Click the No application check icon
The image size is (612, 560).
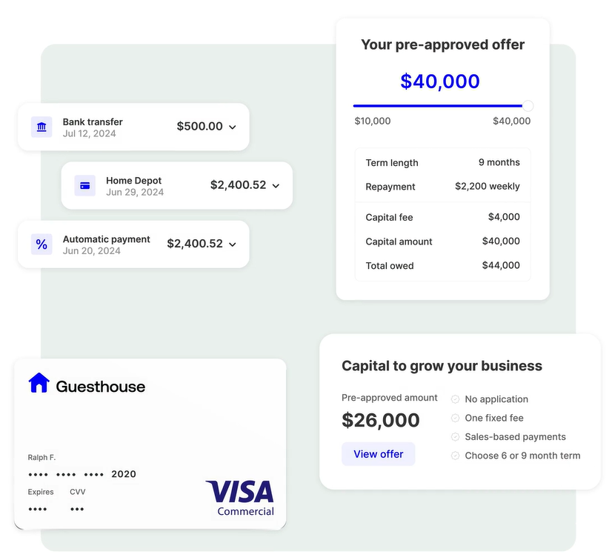click(x=455, y=399)
